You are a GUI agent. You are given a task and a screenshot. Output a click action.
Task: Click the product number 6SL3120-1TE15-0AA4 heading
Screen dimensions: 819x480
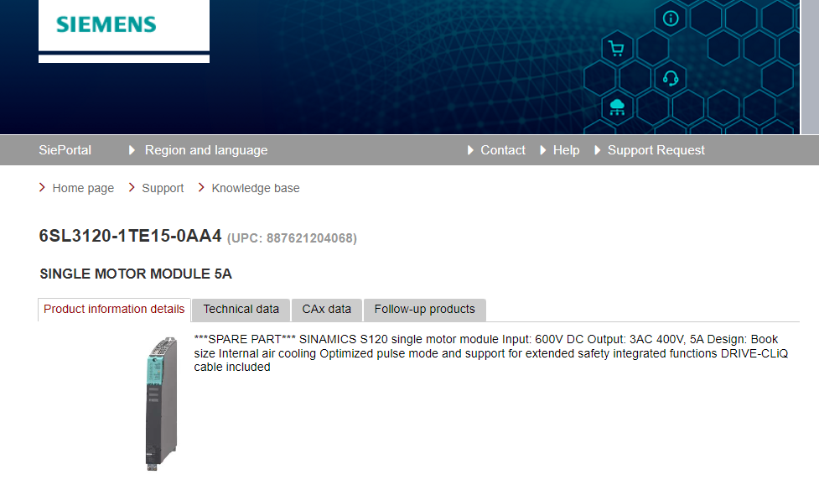(x=130, y=237)
